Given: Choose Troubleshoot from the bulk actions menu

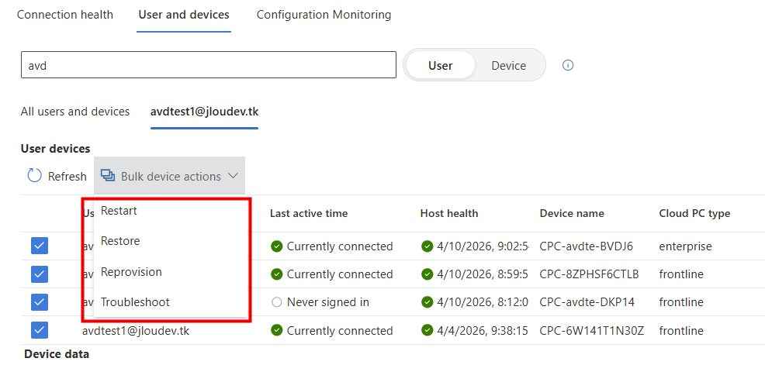Looking at the screenshot, I should [x=135, y=302].
